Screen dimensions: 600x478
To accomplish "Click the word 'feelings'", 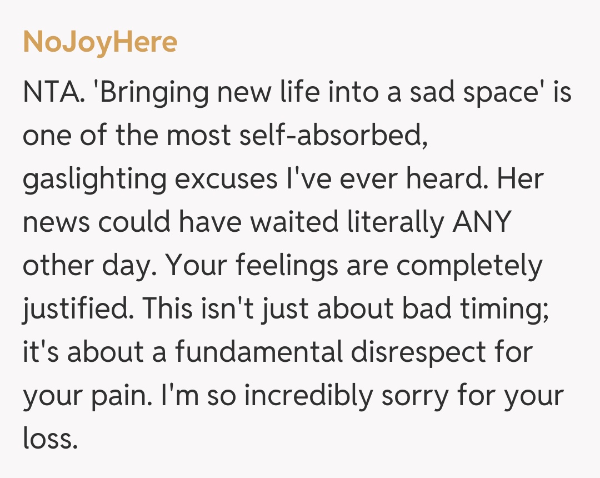I will click(286, 266).
